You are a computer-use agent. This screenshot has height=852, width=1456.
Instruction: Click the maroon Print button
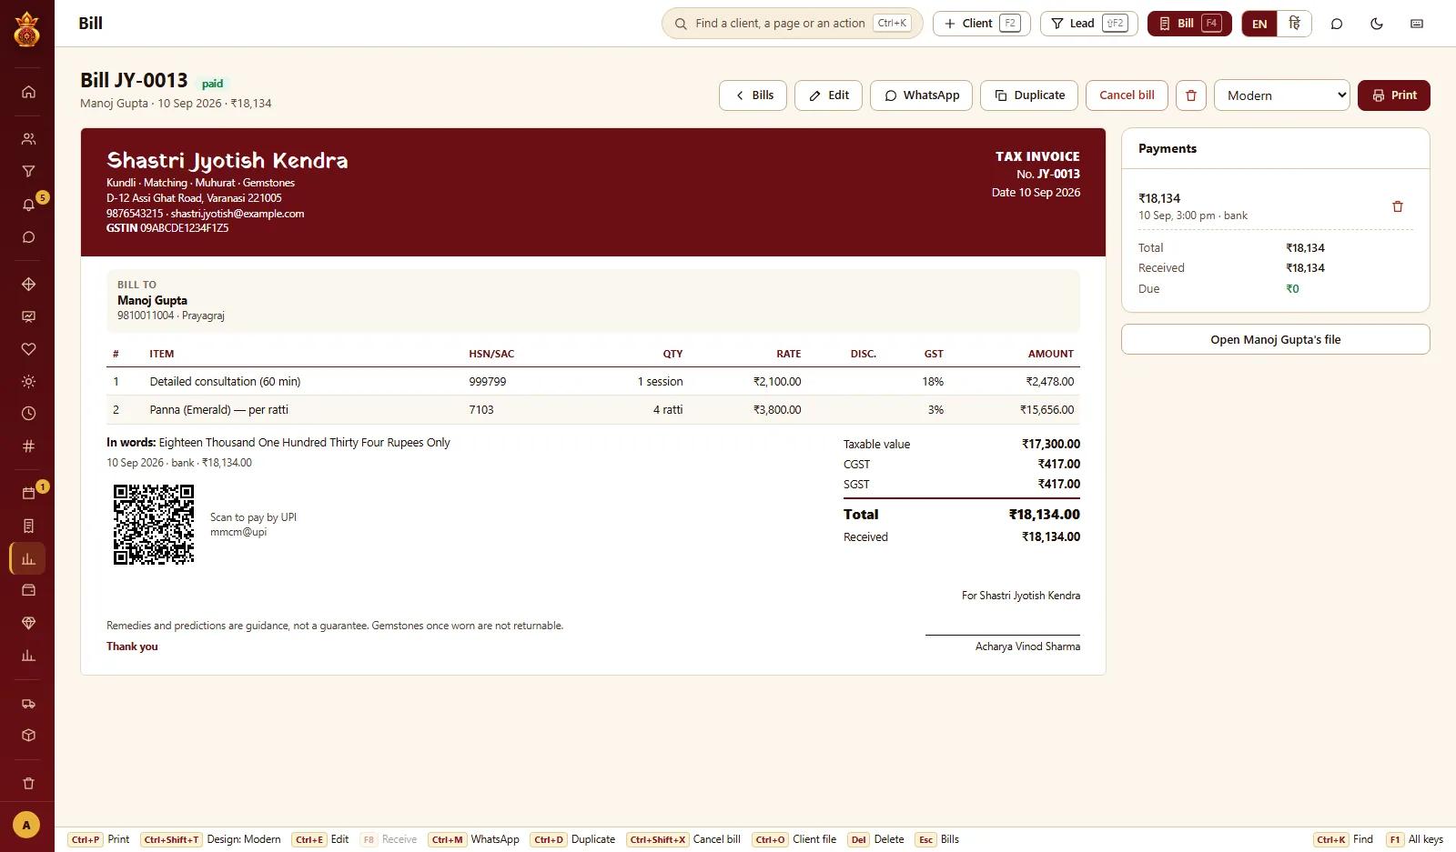pos(1394,95)
